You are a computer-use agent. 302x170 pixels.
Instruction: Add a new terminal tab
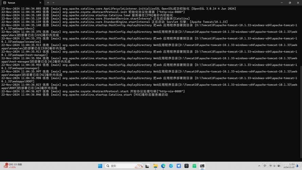click(x=48, y=3)
